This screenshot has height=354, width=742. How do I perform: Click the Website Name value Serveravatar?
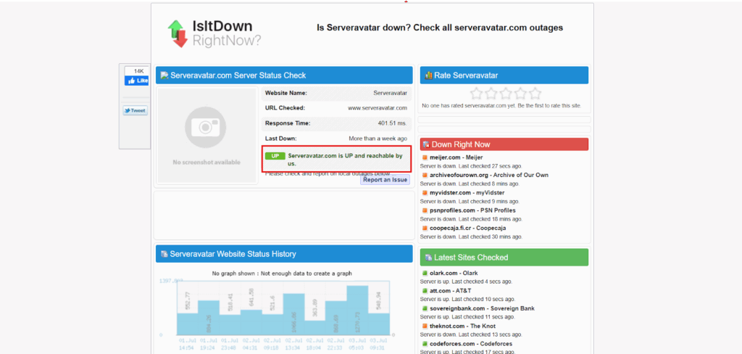tap(391, 93)
